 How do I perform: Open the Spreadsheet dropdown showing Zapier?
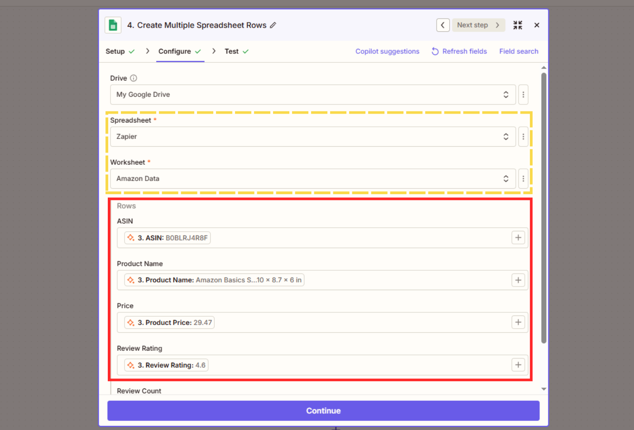(312, 137)
